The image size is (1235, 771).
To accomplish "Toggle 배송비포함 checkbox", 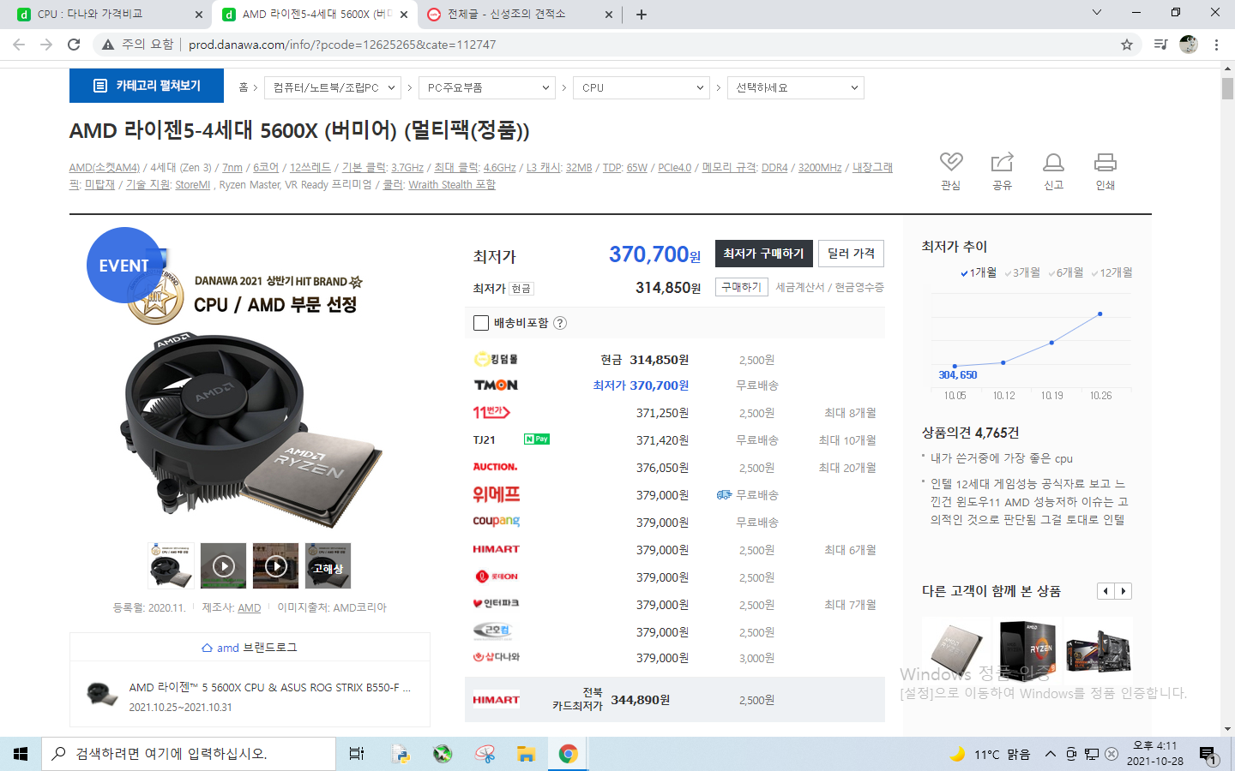I will [481, 323].
